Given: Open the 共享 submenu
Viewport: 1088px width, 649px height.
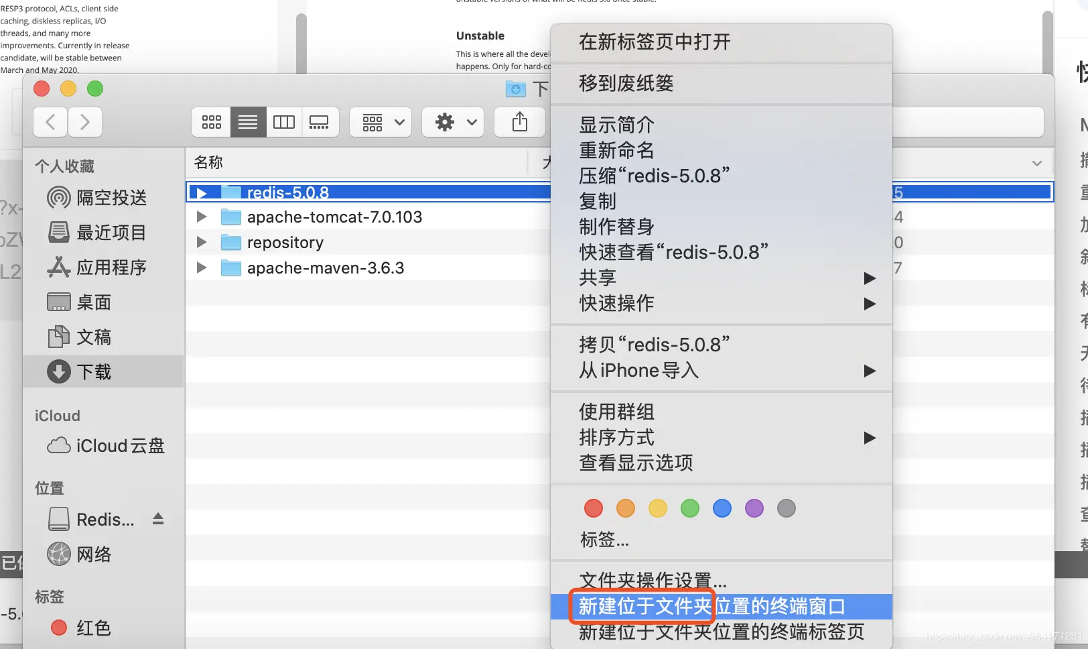Looking at the screenshot, I should coord(722,278).
